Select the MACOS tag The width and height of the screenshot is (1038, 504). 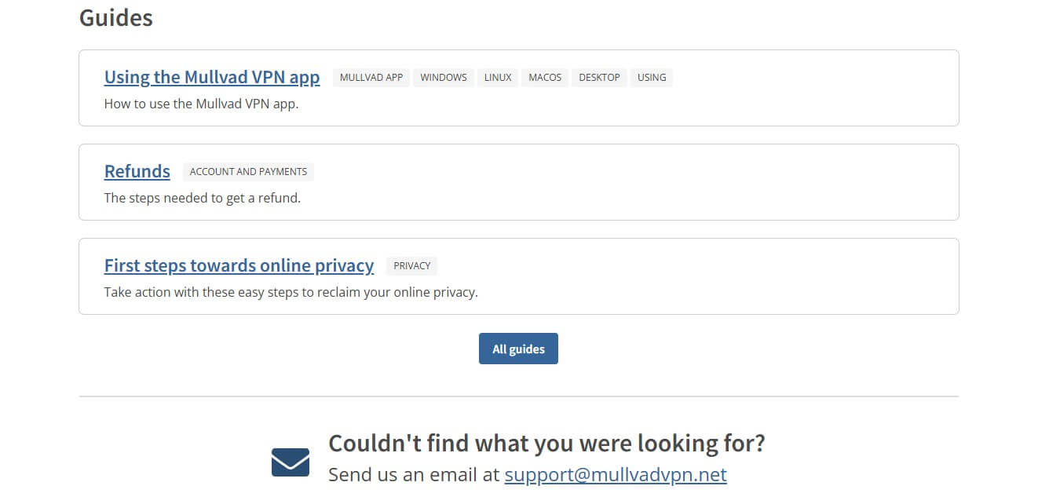(x=545, y=78)
